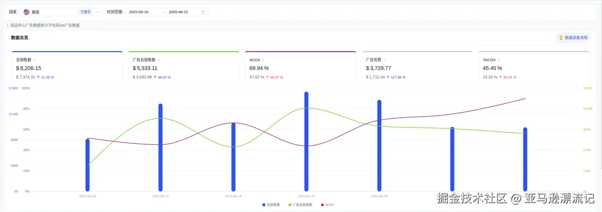Image resolution: width=602 pixels, height=212 pixels.
Task: Click the 100% ACOS axis label
Action: (25, 88)
